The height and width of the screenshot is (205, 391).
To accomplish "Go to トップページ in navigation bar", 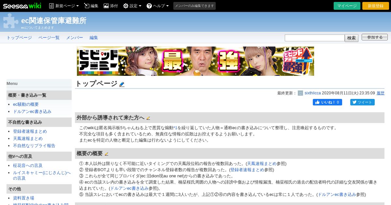I will point(19,38).
